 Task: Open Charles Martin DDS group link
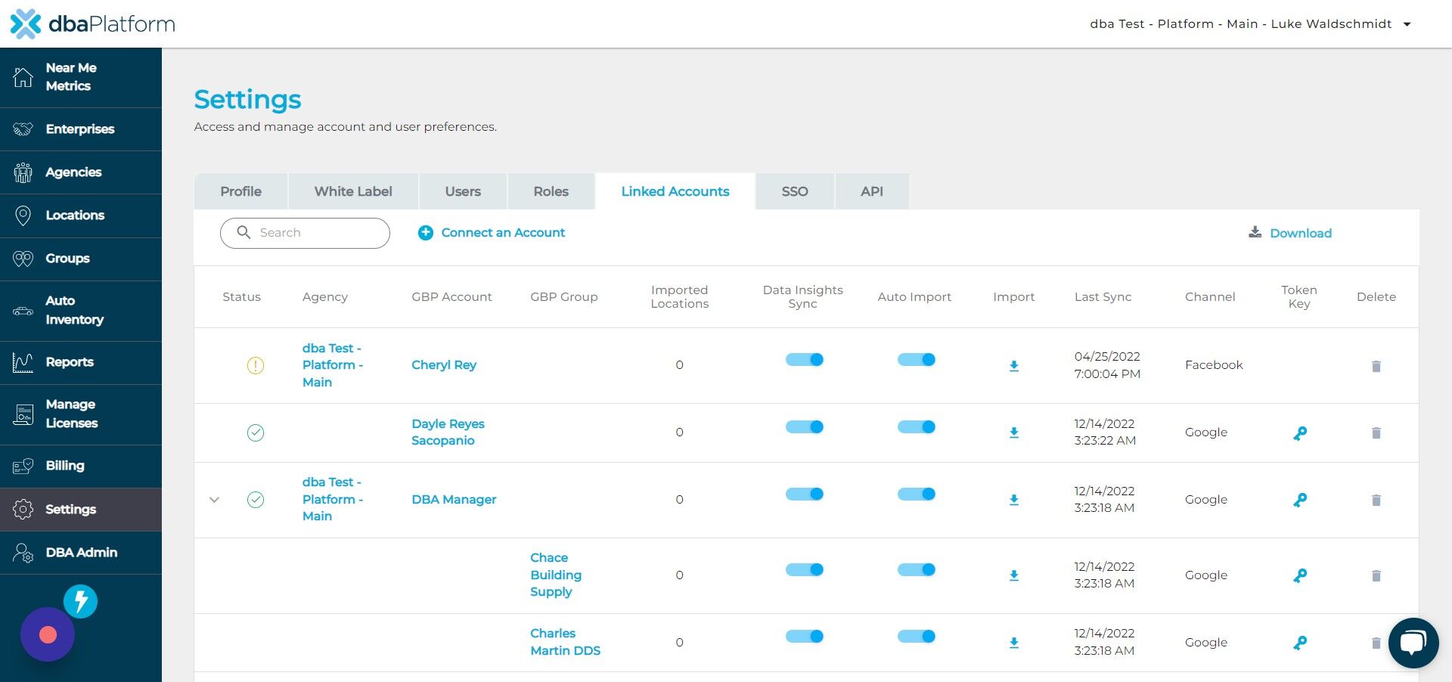pyautogui.click(x=565, y=642)
